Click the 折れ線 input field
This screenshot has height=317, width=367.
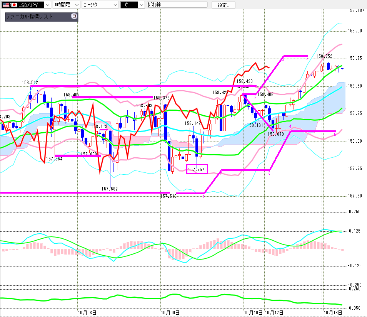(x=177, y=5)
